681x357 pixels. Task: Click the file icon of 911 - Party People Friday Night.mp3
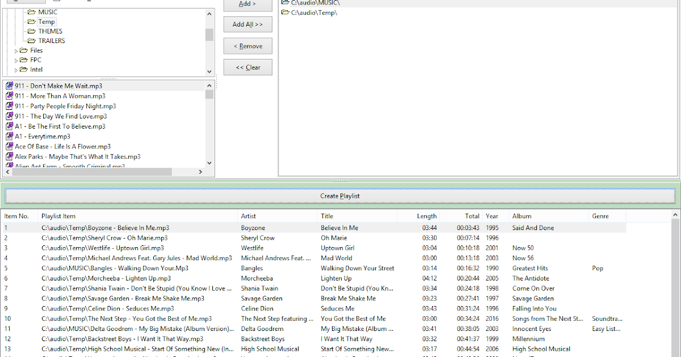10,106
